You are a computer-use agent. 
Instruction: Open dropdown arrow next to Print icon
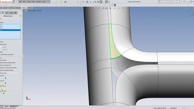tap(67, 2)
